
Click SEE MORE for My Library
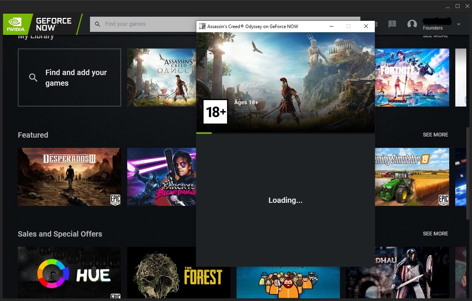(436, 36)
